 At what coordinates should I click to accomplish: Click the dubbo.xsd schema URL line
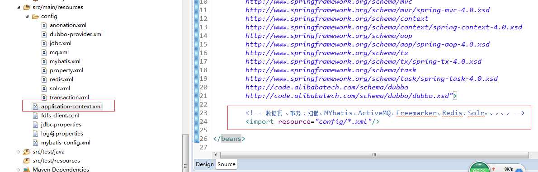pyautogui.click(x=351, y=96)
